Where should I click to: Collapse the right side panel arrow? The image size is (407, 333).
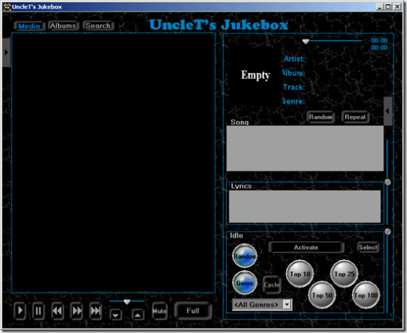click(x=387, y=111)
